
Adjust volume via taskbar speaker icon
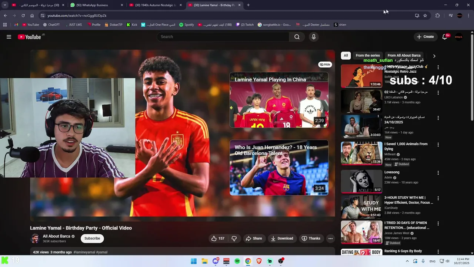447,261
